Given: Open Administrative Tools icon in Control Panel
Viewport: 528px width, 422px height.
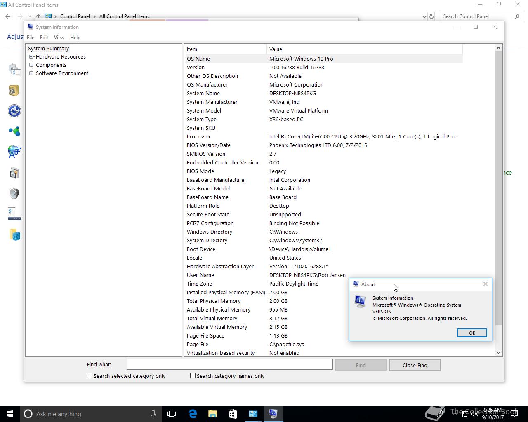Looking at the screenshot, I should point(14,70).
